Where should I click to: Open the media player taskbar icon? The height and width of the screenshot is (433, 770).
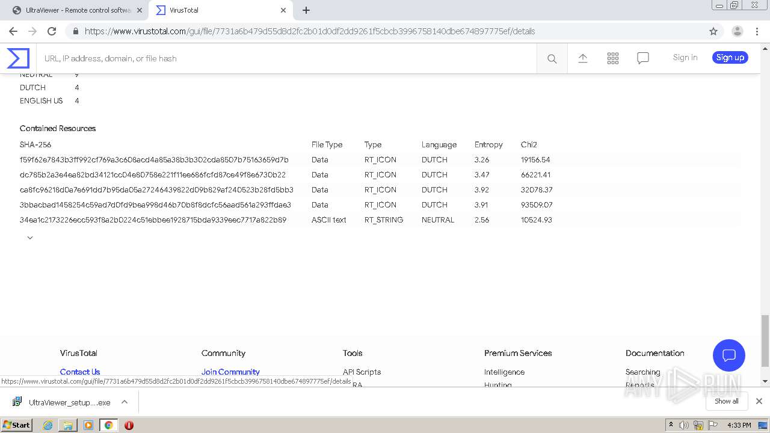pos(88,425)
